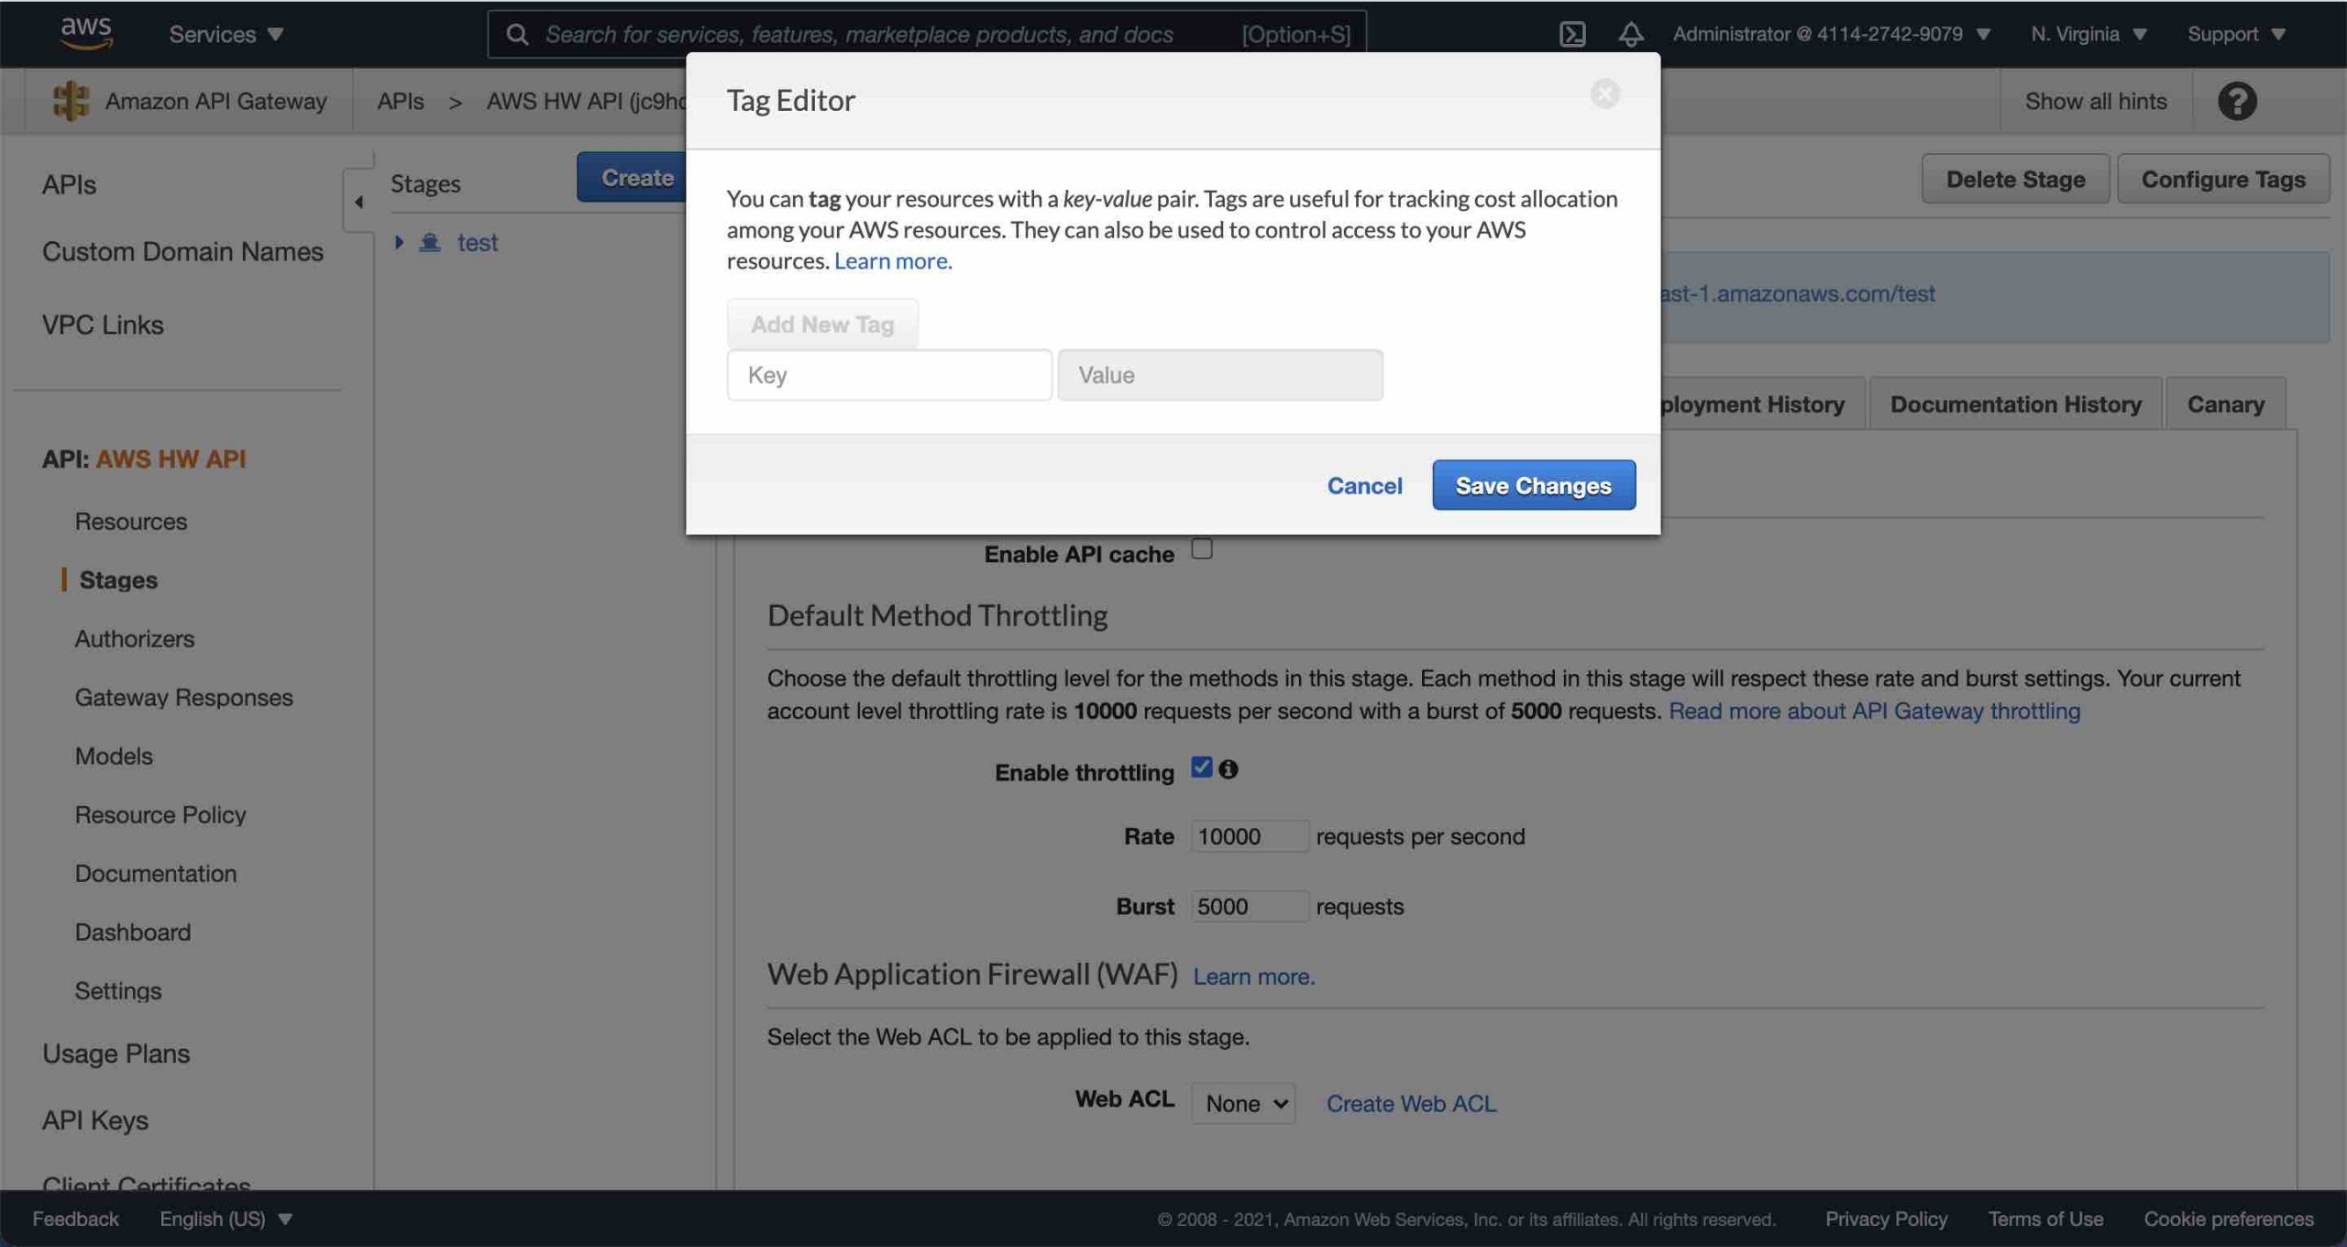This screenshot has width=2347, height=1247.
Task: Open the Web ACL dropdown
Action: (x=1242, y=1103)
